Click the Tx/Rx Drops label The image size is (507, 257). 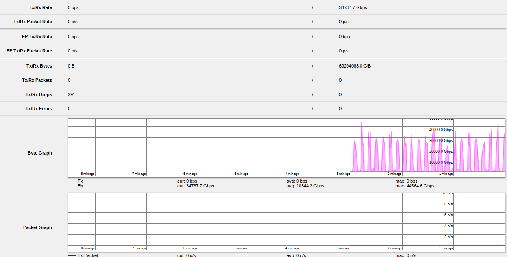[39, 94]
